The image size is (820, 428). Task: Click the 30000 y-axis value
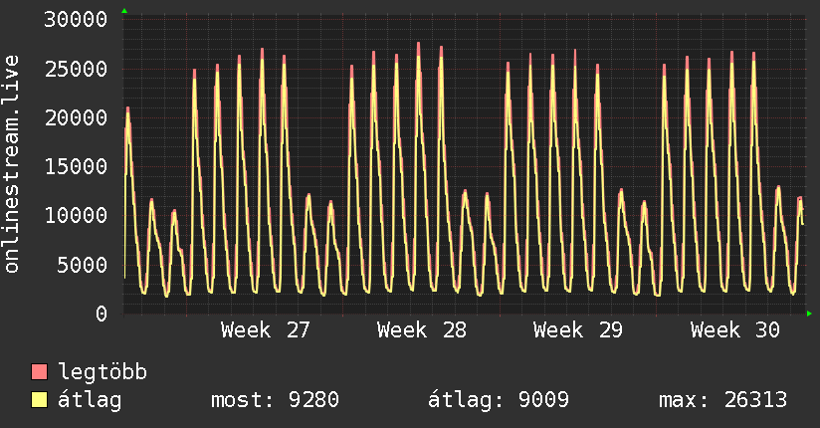pos(76,19)
